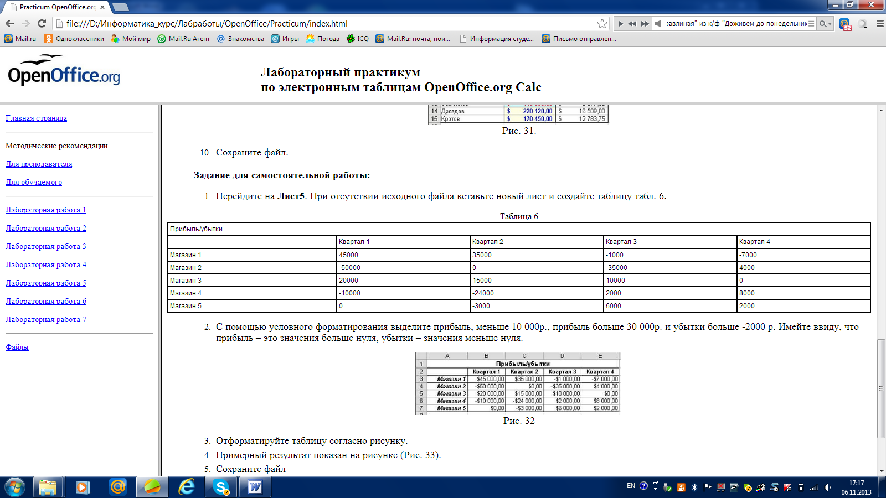Go back with the browser back arrow
The height and width of the screenshot is (498, 886).
tap(9, 23)
